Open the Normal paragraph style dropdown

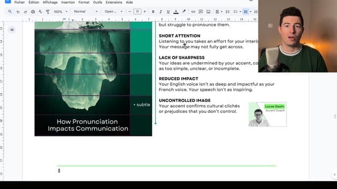click(85, 12)
